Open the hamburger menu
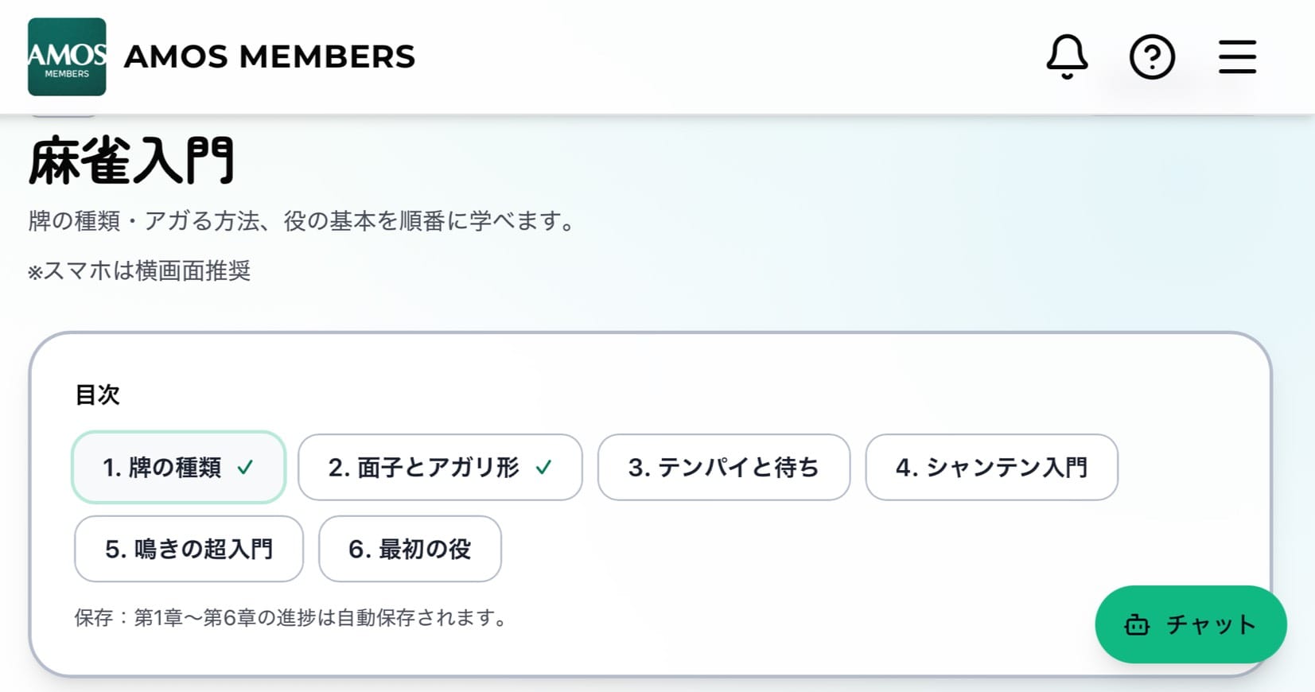Viewport: 1315px width, 692px height. [x=1237, y=56]
